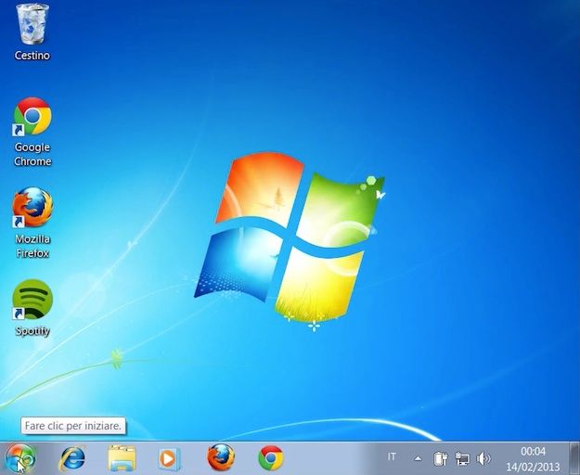Click the 'Fare clic per iniziare.' tooltip
580x475 pixels.
73,426
